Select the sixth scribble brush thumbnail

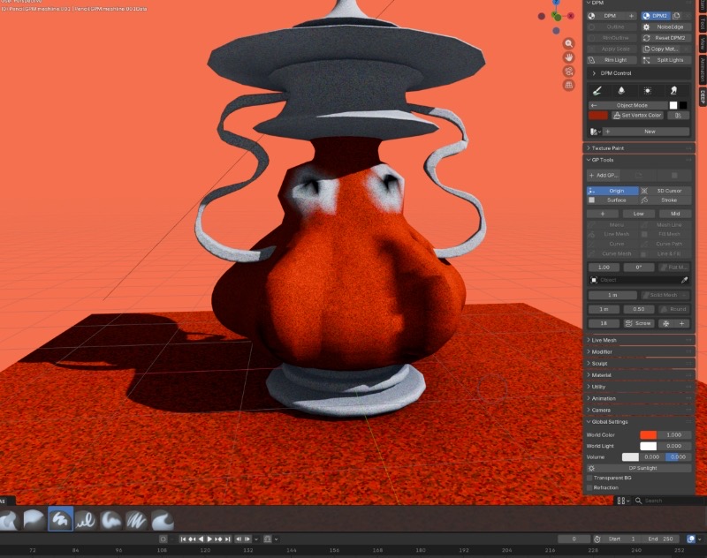(137, 520)
